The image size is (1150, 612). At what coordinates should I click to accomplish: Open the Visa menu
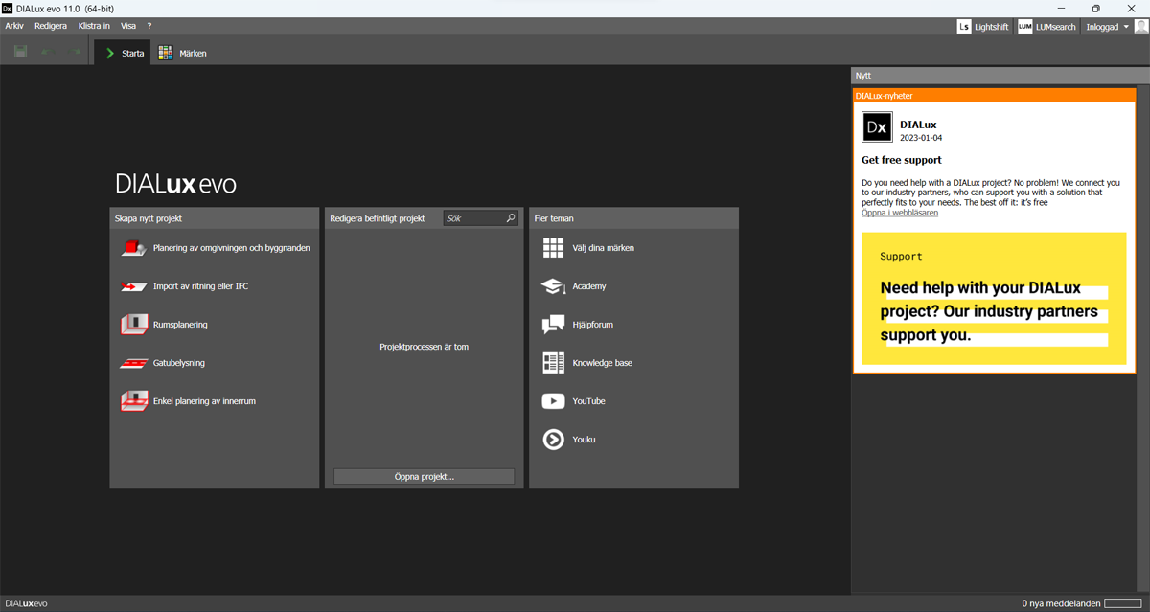click(128, 26)
